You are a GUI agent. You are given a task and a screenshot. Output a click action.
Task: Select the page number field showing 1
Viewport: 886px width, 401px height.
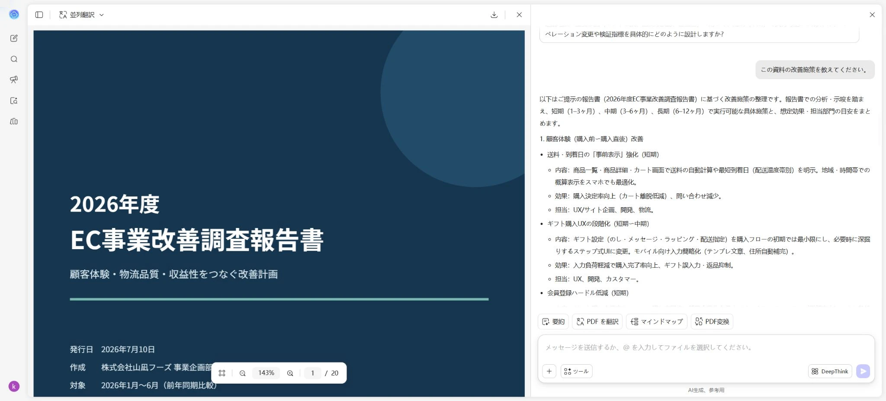coord(313,373)
